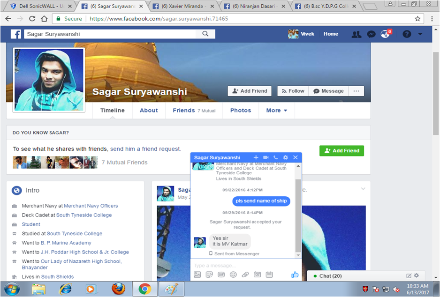
Task: Open the GIF selector in chat
Action: 221,275
